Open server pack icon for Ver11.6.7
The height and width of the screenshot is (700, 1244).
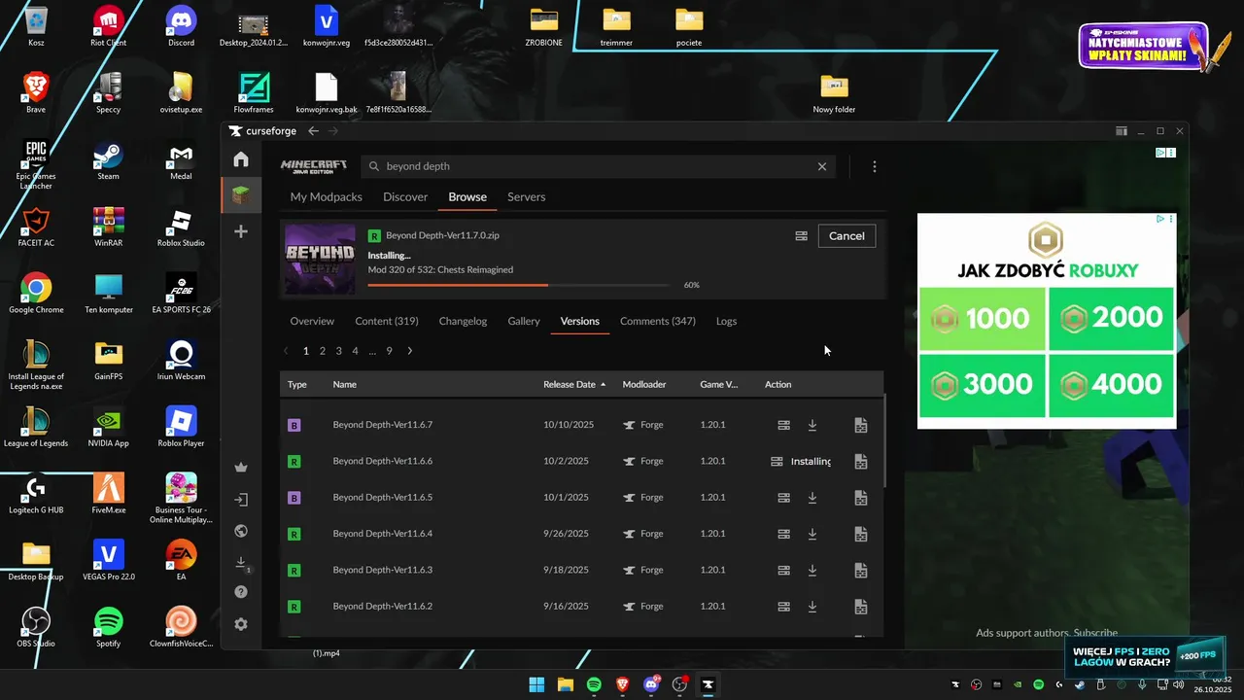point(783,425)
